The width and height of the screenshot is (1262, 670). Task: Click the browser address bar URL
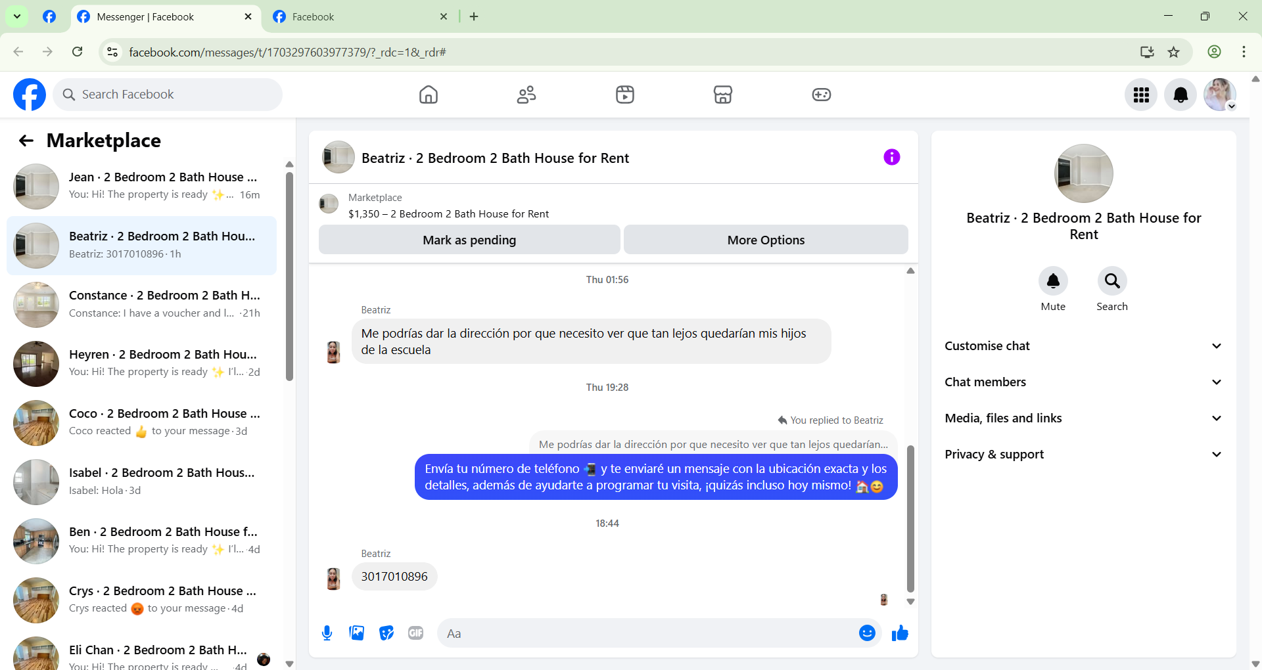pos(287,52)
